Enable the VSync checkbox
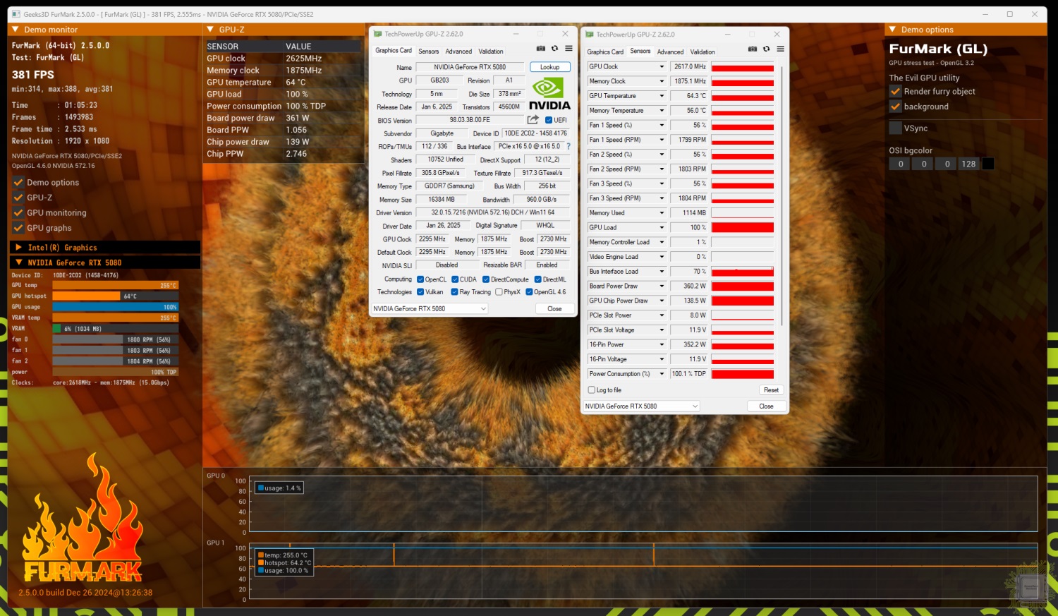 [896, 128]
